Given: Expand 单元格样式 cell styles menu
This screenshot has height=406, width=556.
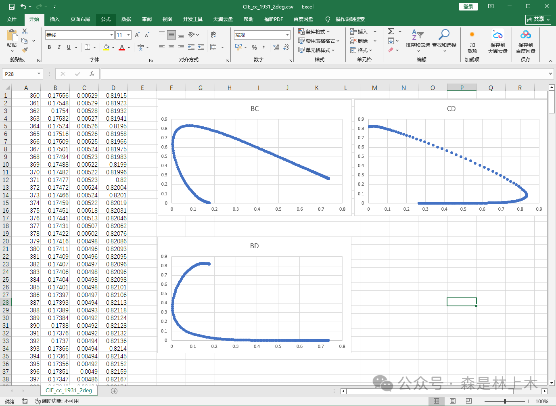Looking at the screenshot, I should click(x=316, y=50).
